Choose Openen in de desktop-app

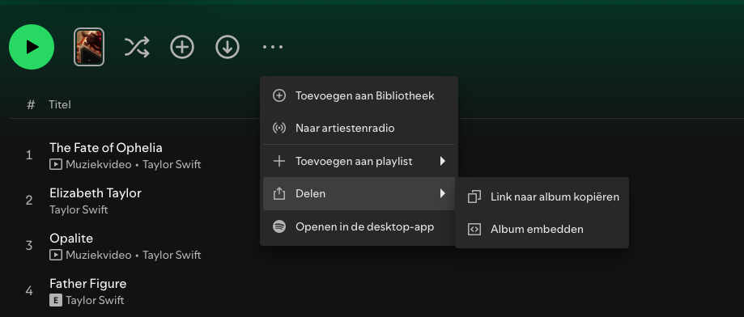(359, 226)
